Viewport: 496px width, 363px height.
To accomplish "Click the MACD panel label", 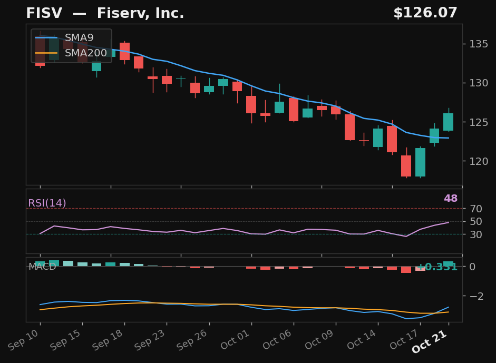I will tap(42, 267).
